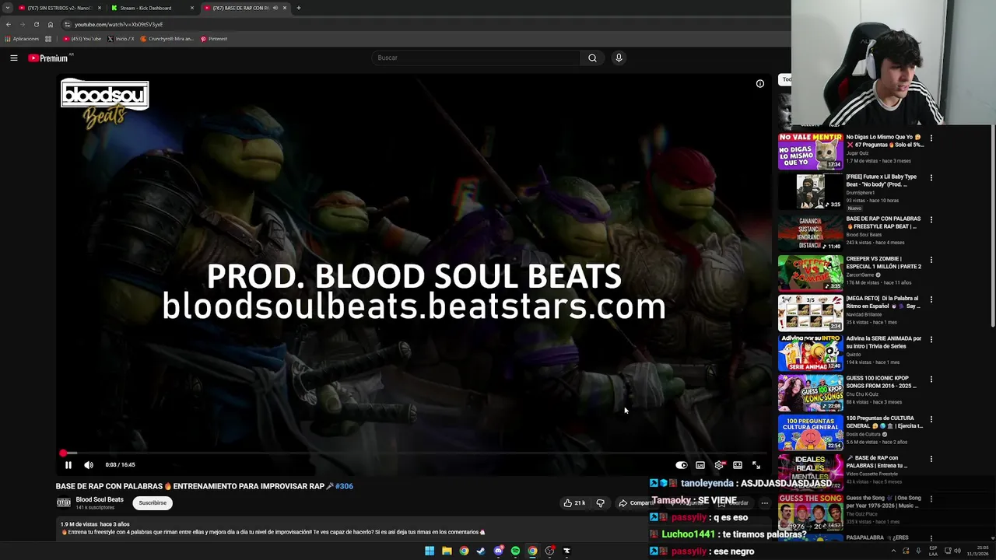This screenshot has height=560, width=996.
Task: Click the Blood Soul Beats channel avatar
Action: (64, 503)
